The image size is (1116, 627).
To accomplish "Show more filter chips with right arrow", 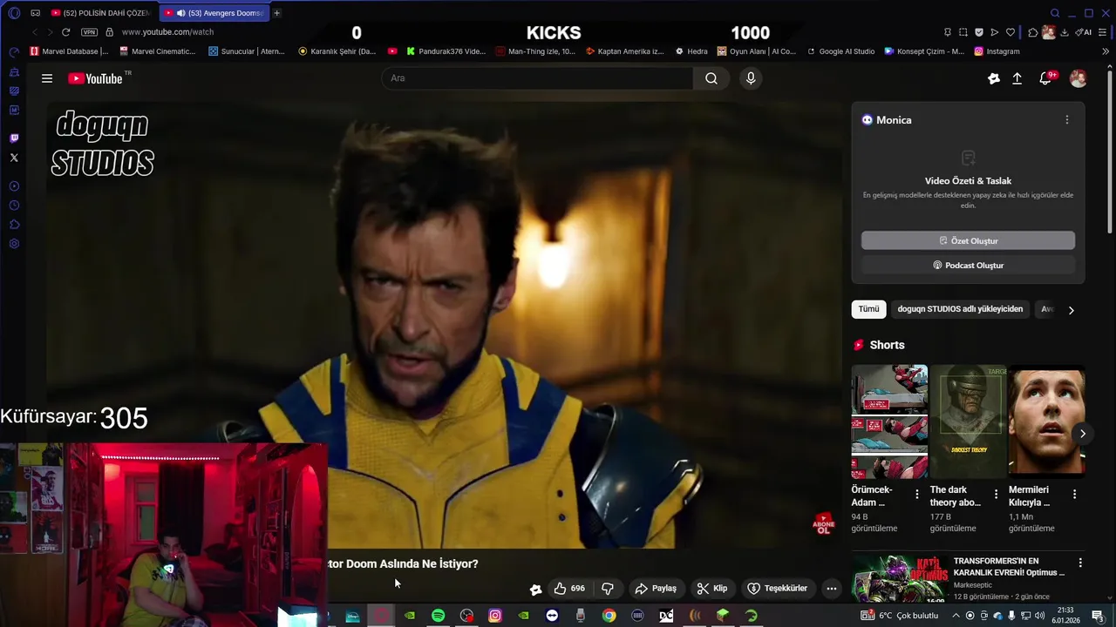I will click(1072, 310).
